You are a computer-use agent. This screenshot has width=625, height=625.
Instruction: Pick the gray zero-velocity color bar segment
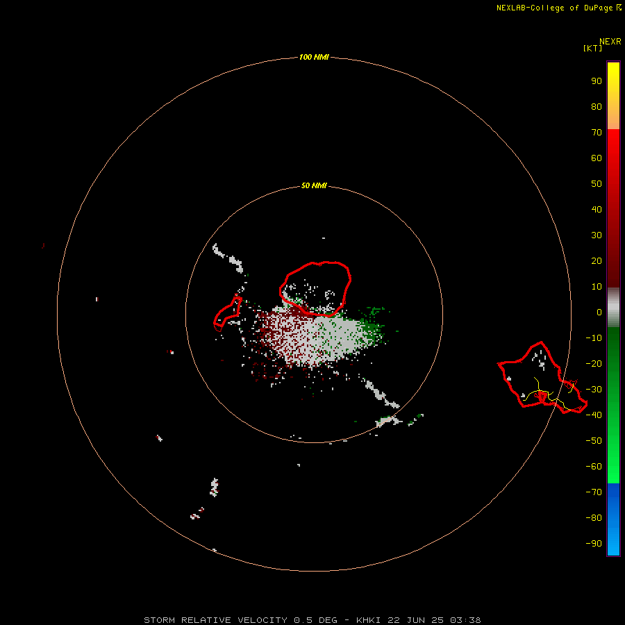coord(613,307)
